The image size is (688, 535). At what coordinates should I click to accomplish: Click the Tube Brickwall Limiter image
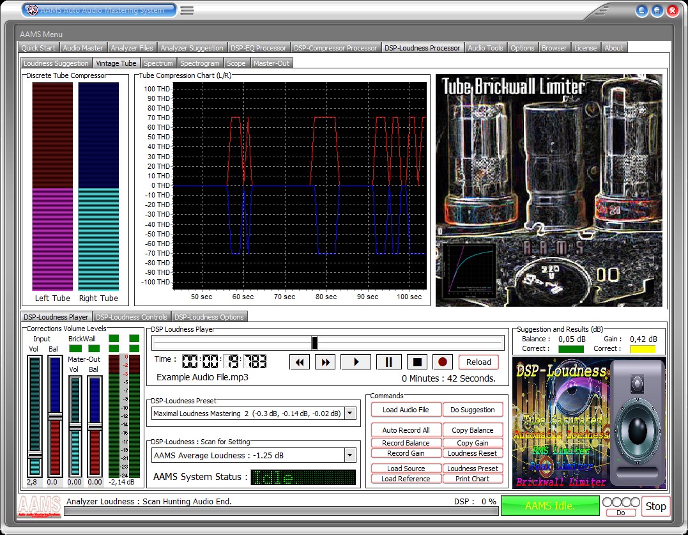(x=549, y=190)
